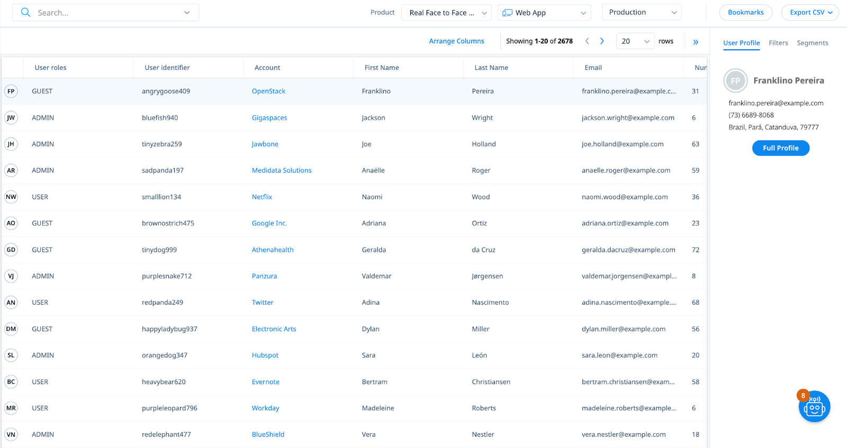The image size is (847, 448).
Task: Click FP row avatar badge
Action: click(x=11, y=91)
